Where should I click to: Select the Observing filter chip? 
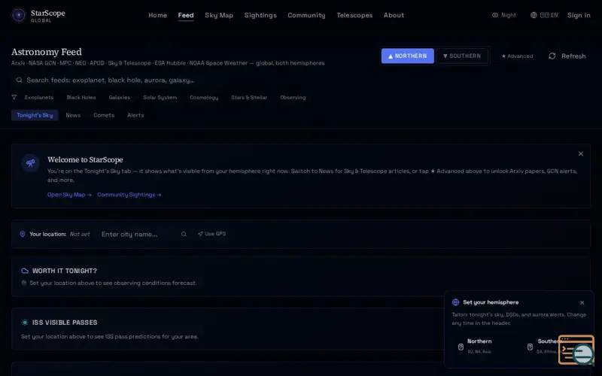click(293, 98)
